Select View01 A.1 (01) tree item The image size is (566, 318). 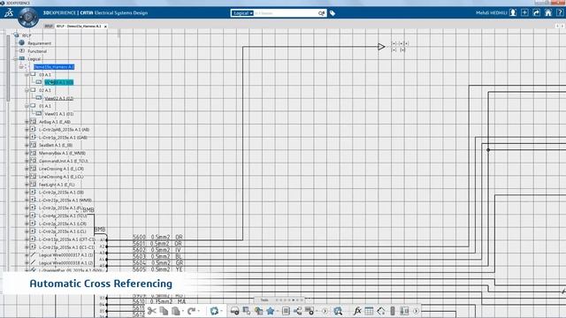[59, 114]
